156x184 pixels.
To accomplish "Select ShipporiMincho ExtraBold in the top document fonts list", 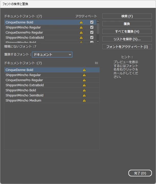I will click(50, 37).
